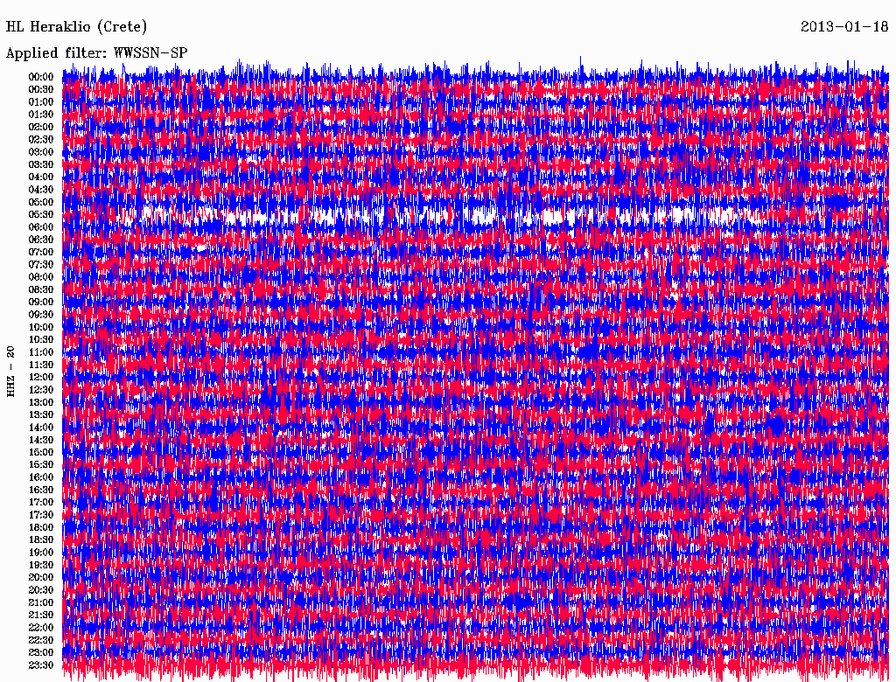The width and height of the screenshot is (896, 682).
Task: Select the 05:30 time row label
Action: pos(41,215)
